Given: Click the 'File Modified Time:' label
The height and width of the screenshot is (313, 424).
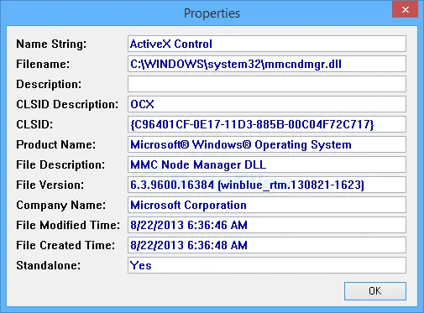Looking at the screenshot, I should [x=68, y=225].
